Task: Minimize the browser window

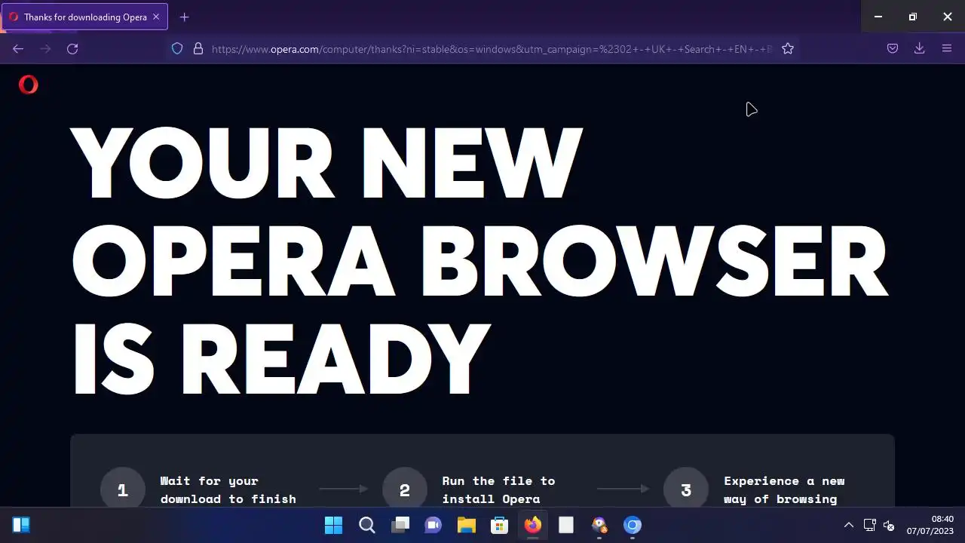Action: tap(878, 17)
